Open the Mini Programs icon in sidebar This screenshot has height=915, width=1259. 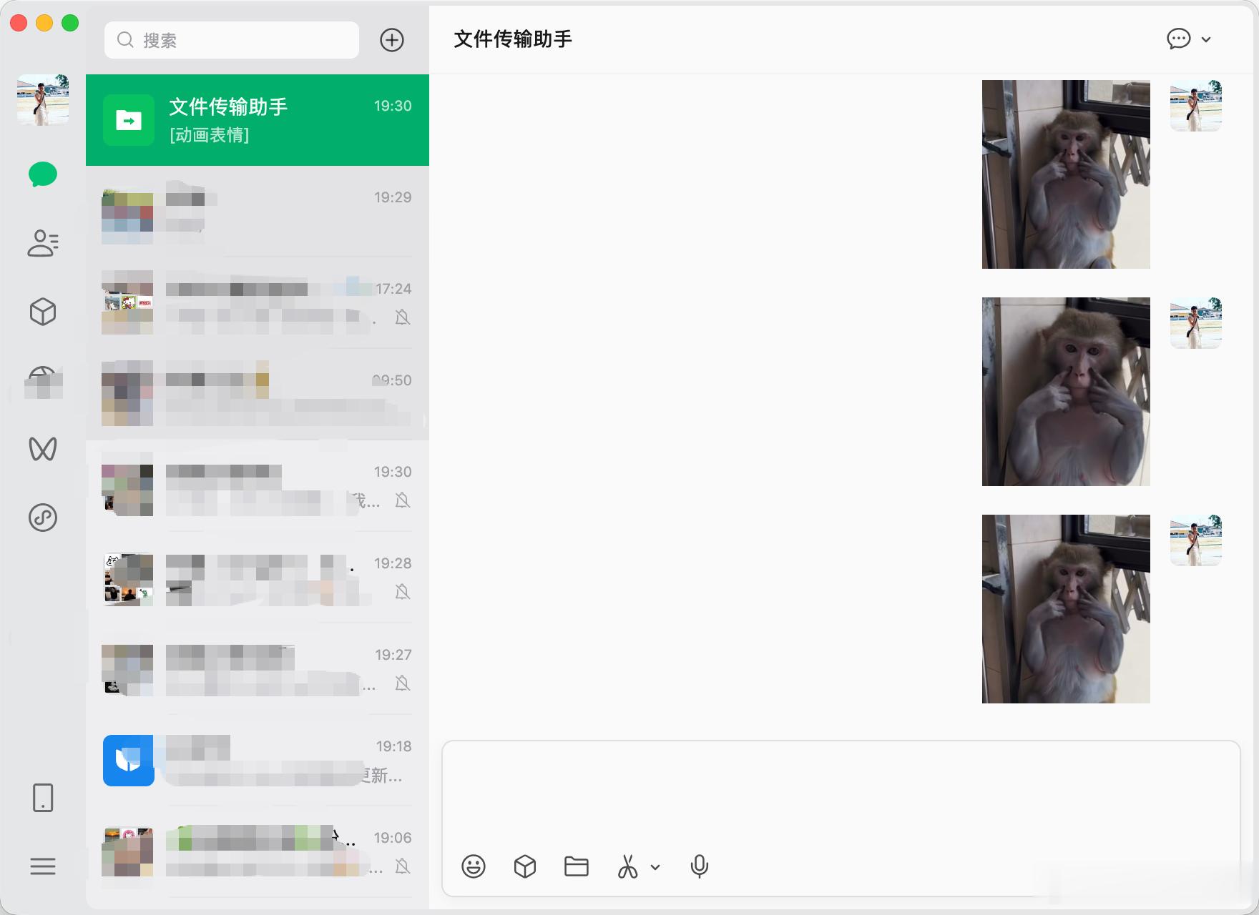click(43, 518)
